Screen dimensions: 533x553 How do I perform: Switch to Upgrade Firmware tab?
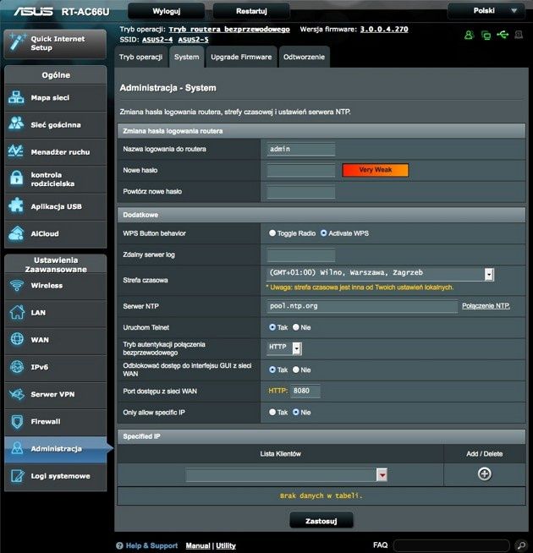(241, 57)
